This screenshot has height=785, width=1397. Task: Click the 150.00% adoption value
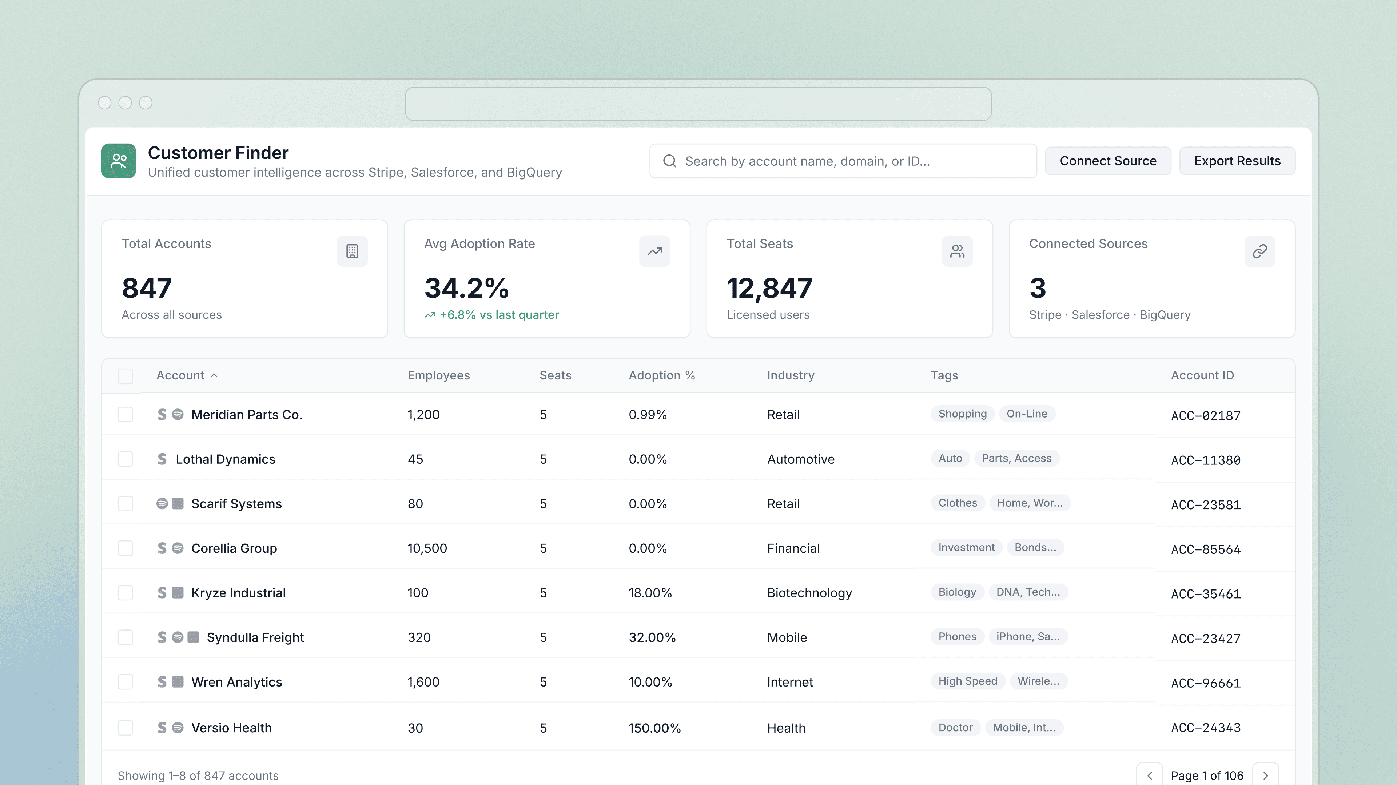(x=654, y=728)
